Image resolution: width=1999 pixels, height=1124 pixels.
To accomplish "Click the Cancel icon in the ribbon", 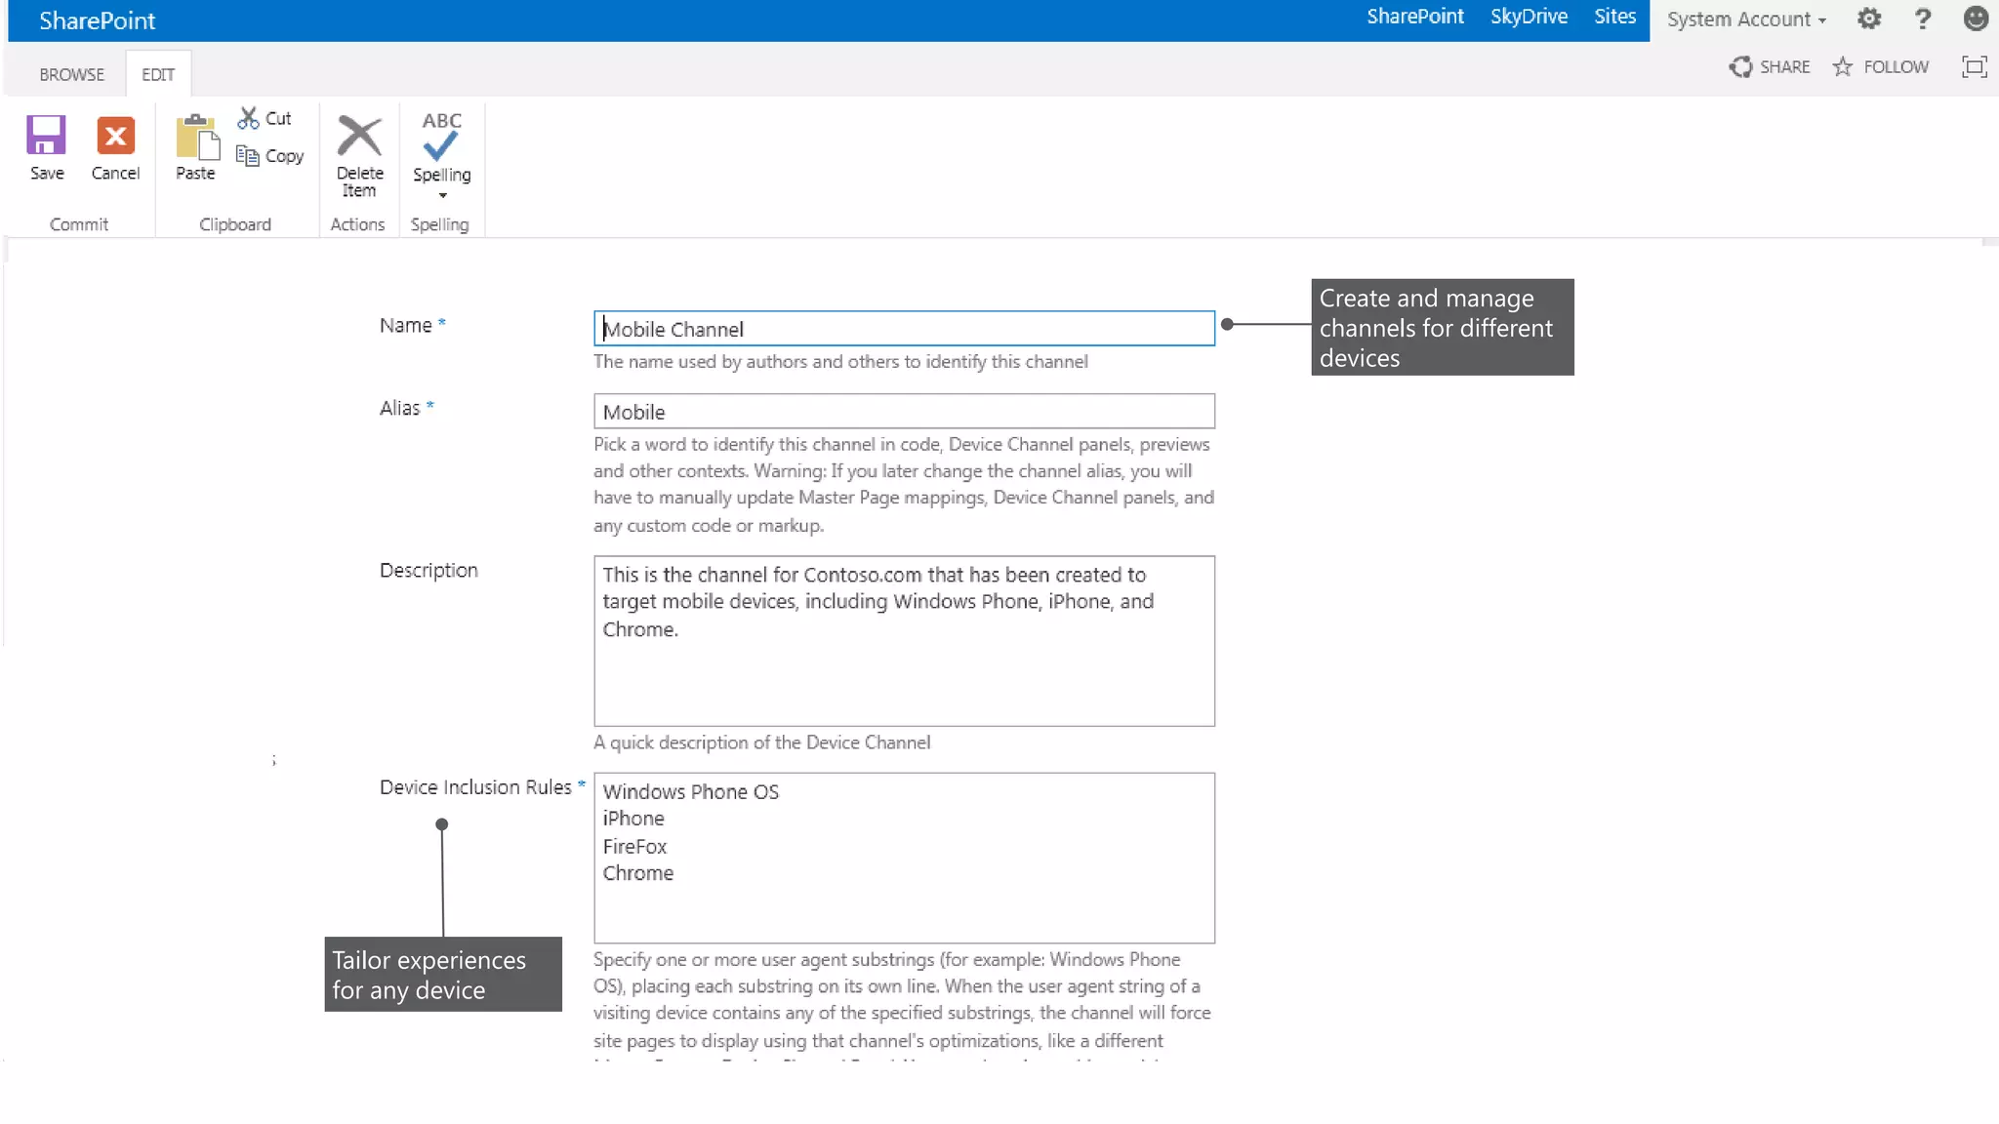I will (x=115, y=135).
